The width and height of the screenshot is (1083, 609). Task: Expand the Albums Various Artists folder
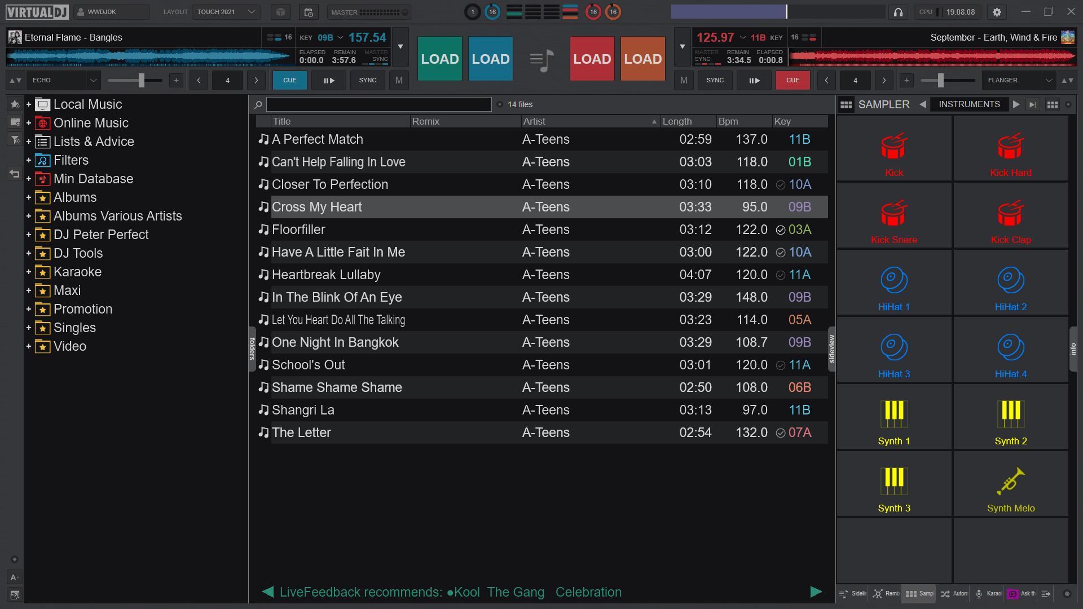(x=29, y=217)
